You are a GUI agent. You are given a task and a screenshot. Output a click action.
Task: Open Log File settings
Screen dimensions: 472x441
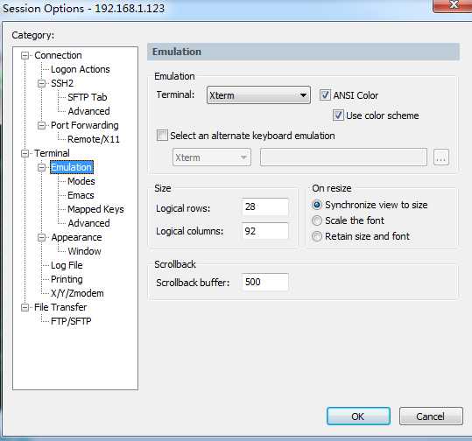(x=67, y=265)
